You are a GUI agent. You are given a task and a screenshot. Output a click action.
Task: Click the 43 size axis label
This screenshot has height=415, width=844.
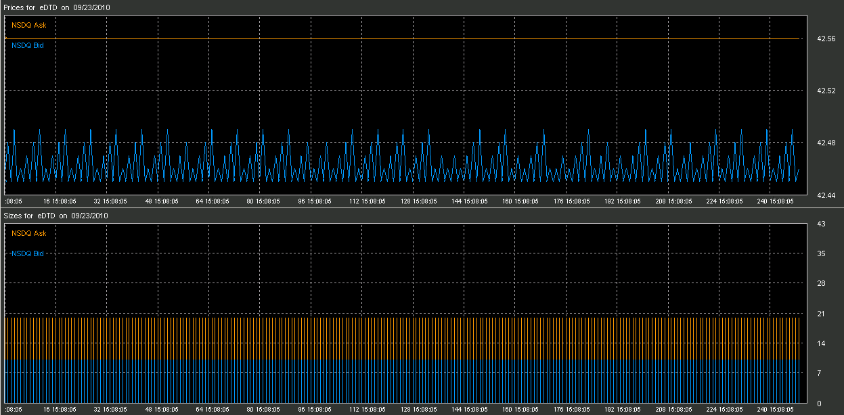pyautogui.click(x=821, y=224)
